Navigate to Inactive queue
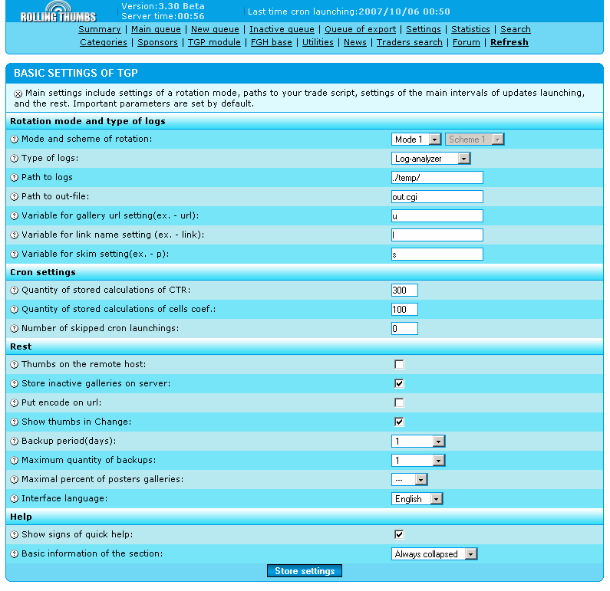Viewport: 610px width, 591px height. click(x=282, y=29)
